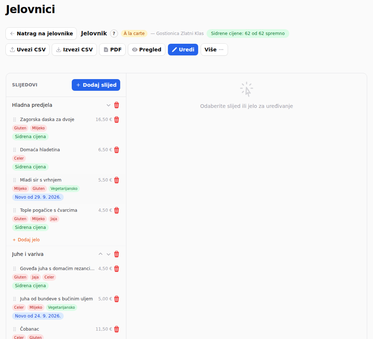Export the menu as PDF
373x339 pixels.
coord(112,50)
